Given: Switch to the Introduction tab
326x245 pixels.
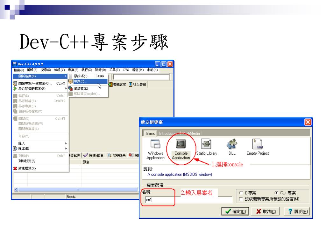Looking at the screenshot, I should tap(169, 133).
